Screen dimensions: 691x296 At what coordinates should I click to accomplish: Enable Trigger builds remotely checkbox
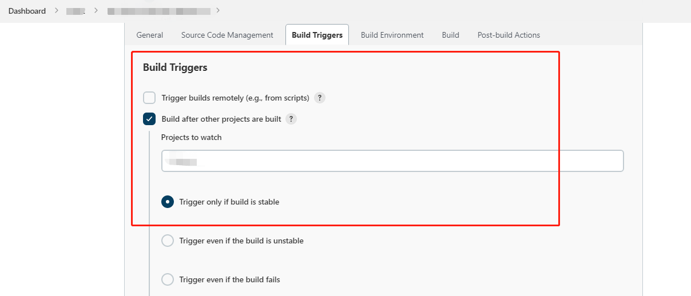(x=149, y=98)
